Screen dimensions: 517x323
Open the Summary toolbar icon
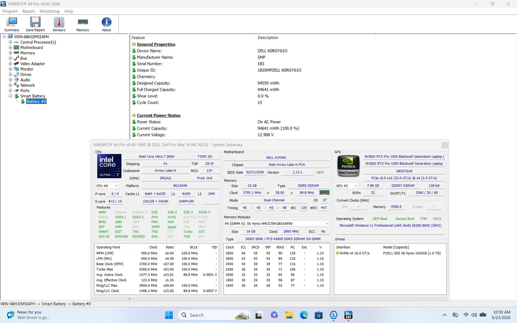point(12,24)
